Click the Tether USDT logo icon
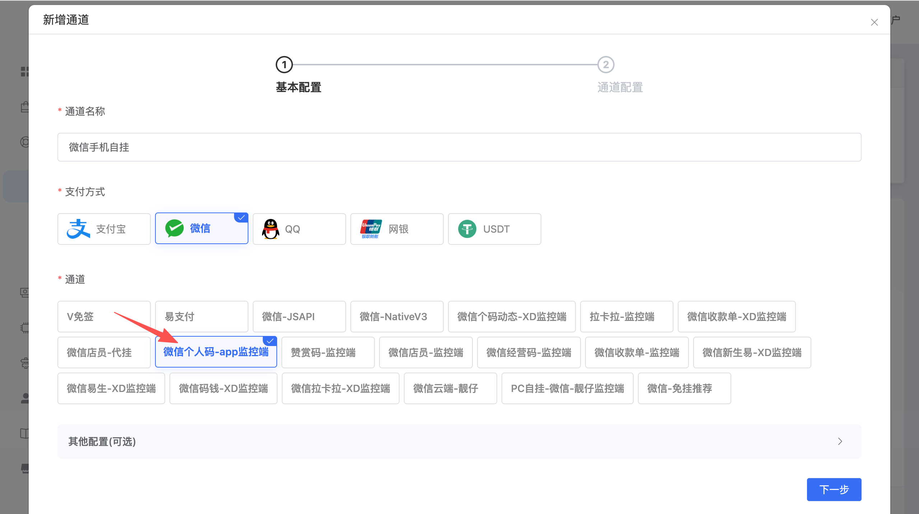 (467, 229)
